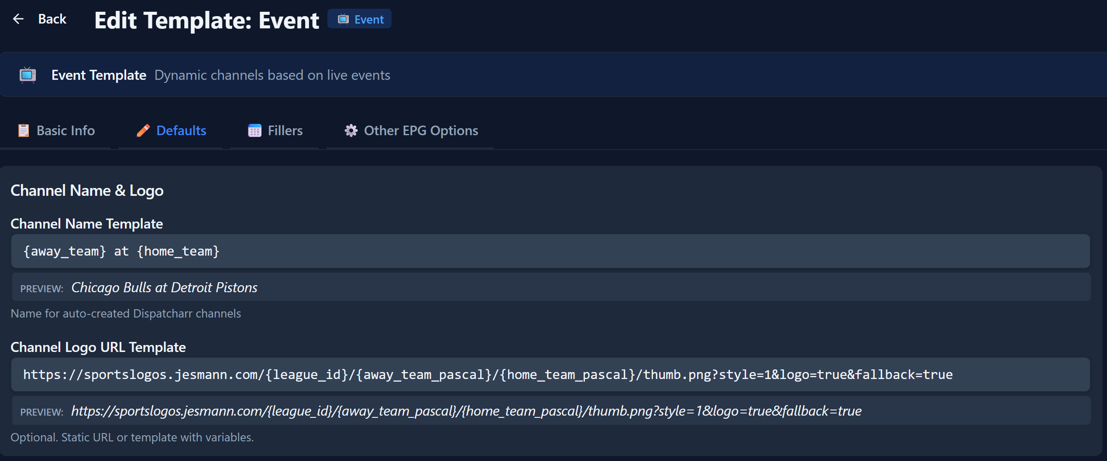Click the gear icon on Other EPG Options
Viewport: 1107px width, 461px height.
click(x=351, y=130)
